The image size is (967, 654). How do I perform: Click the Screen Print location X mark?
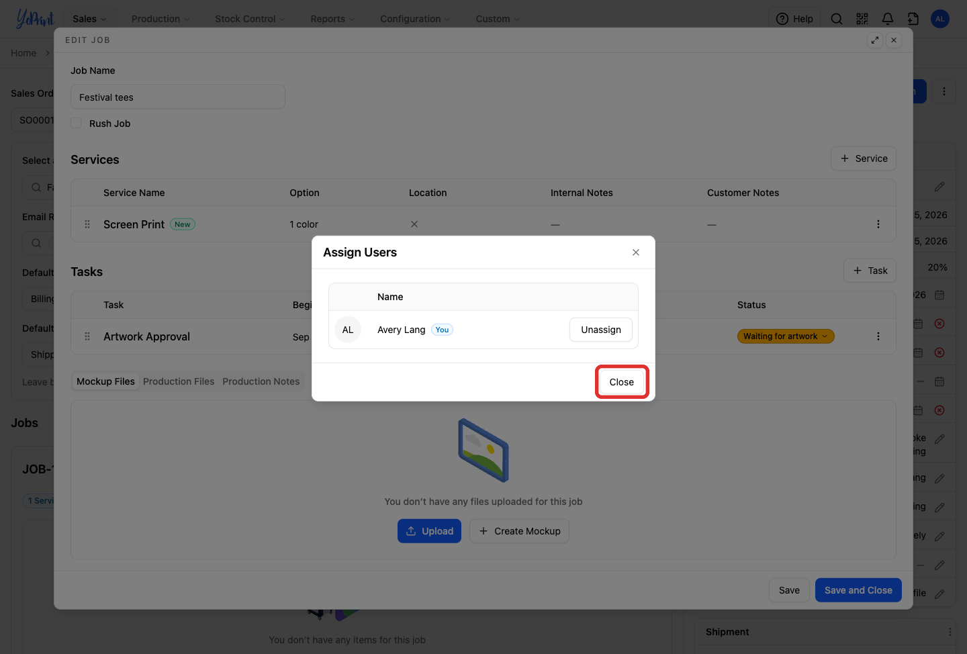[414, 224]
